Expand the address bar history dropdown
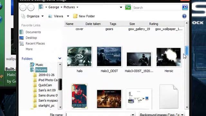This screenshot has height=116, width=206. pyautogui.click(x=121, y=7)
